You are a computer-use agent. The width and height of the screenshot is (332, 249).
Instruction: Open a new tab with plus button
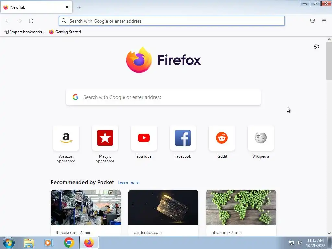tap(79, 7)
